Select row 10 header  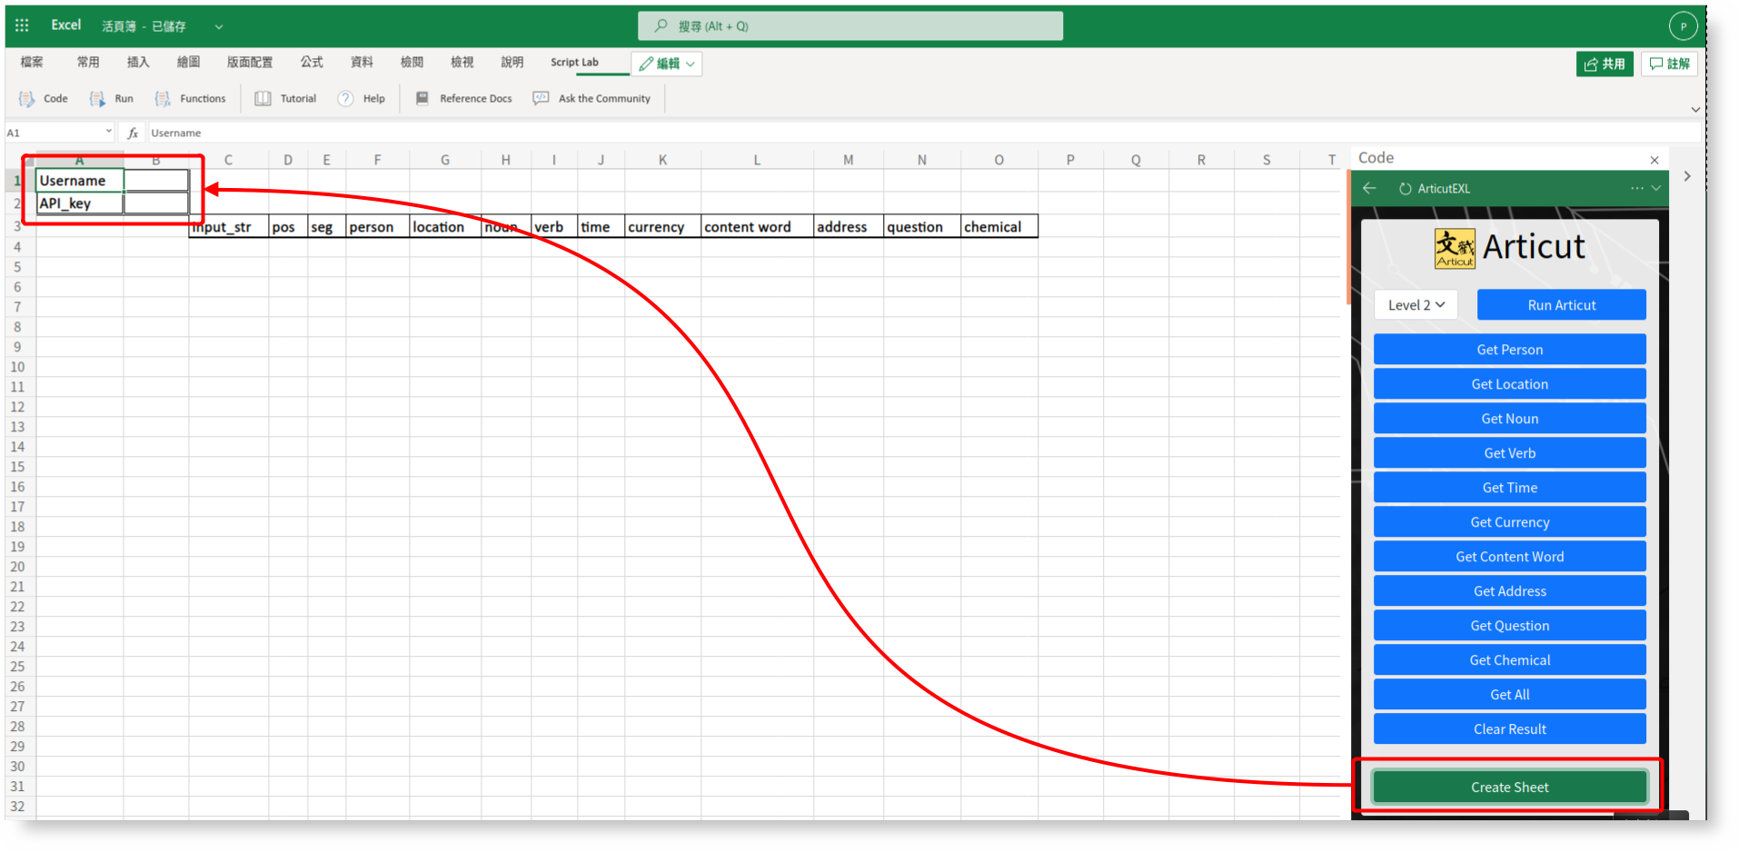pos(18,367)
